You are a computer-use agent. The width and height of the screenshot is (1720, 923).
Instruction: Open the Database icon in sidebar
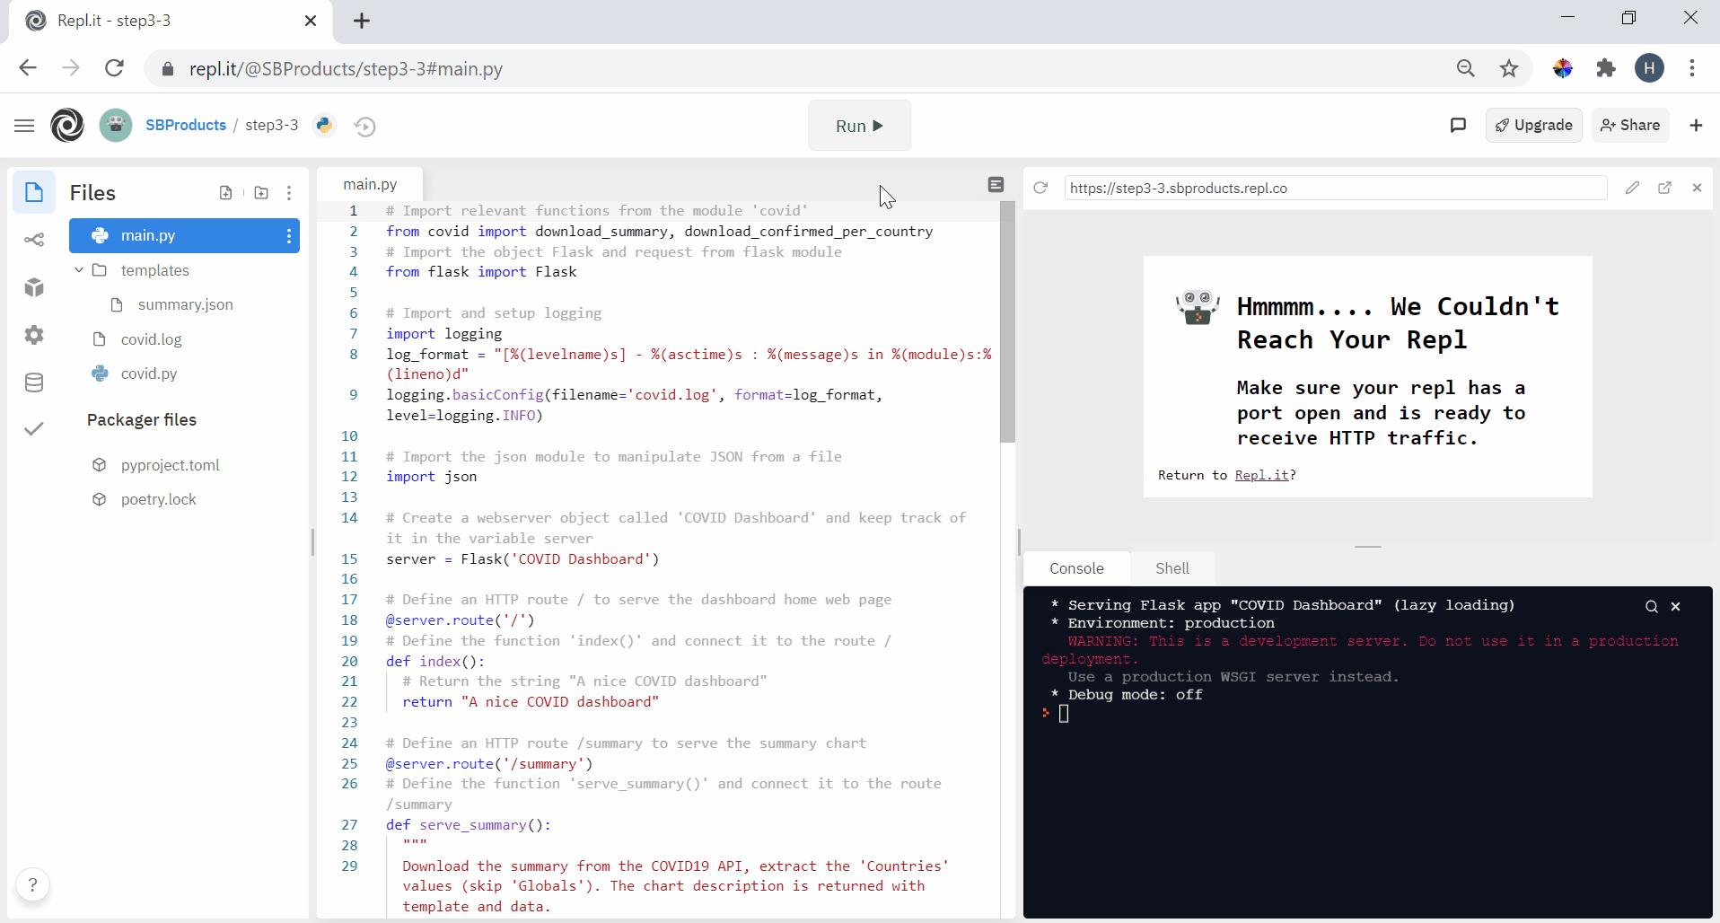click(x=34, y=382)
